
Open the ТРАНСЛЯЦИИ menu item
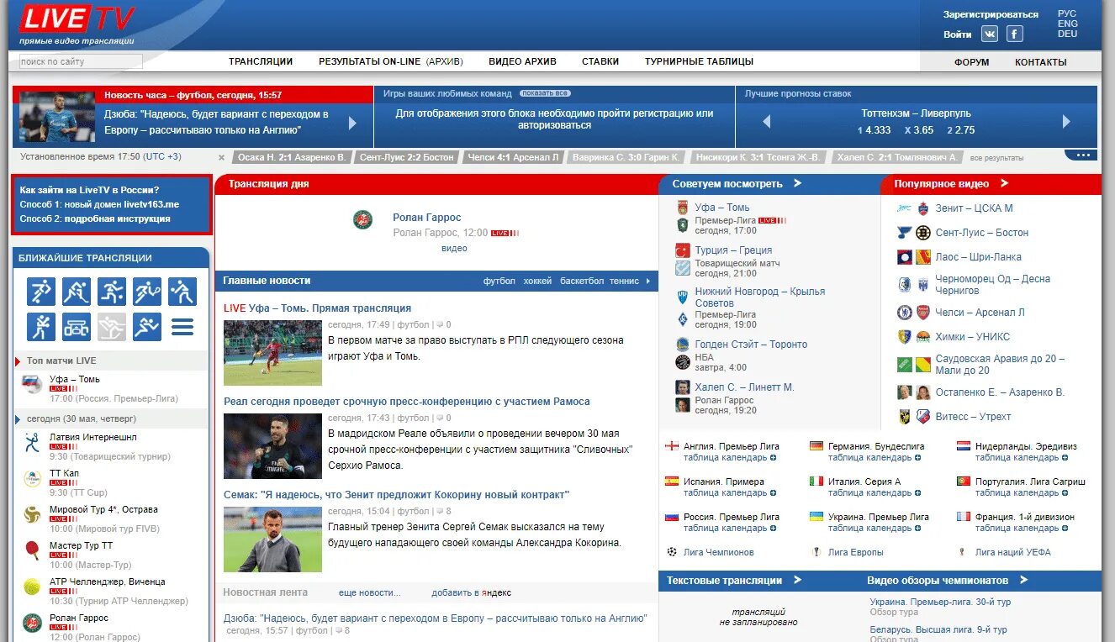[x=261, y=61]
